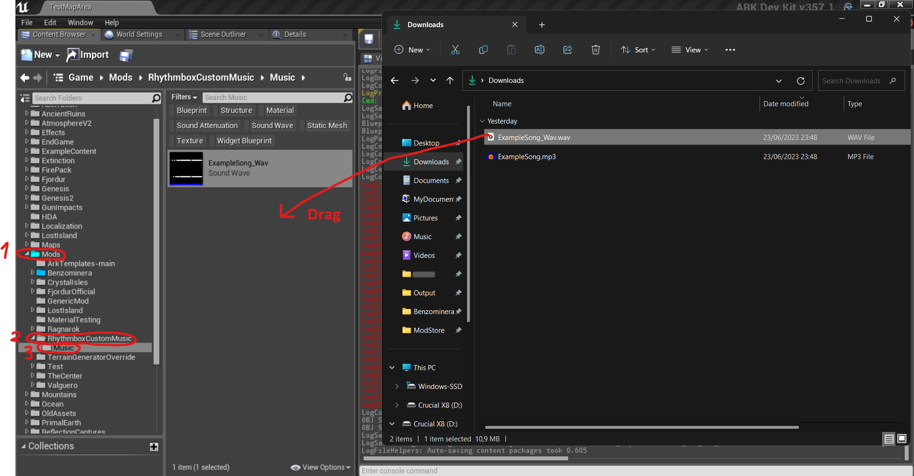Collapse the Mods folder tree arrow
Screen dimensions: 914x476
(27, 254)
